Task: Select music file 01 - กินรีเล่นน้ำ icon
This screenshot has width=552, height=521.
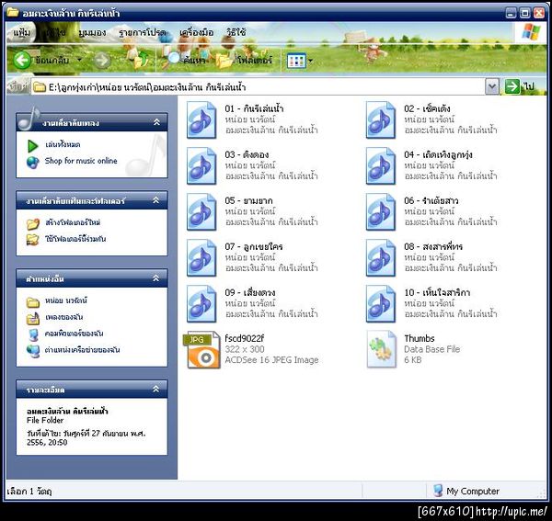Action: click(201, 119)
